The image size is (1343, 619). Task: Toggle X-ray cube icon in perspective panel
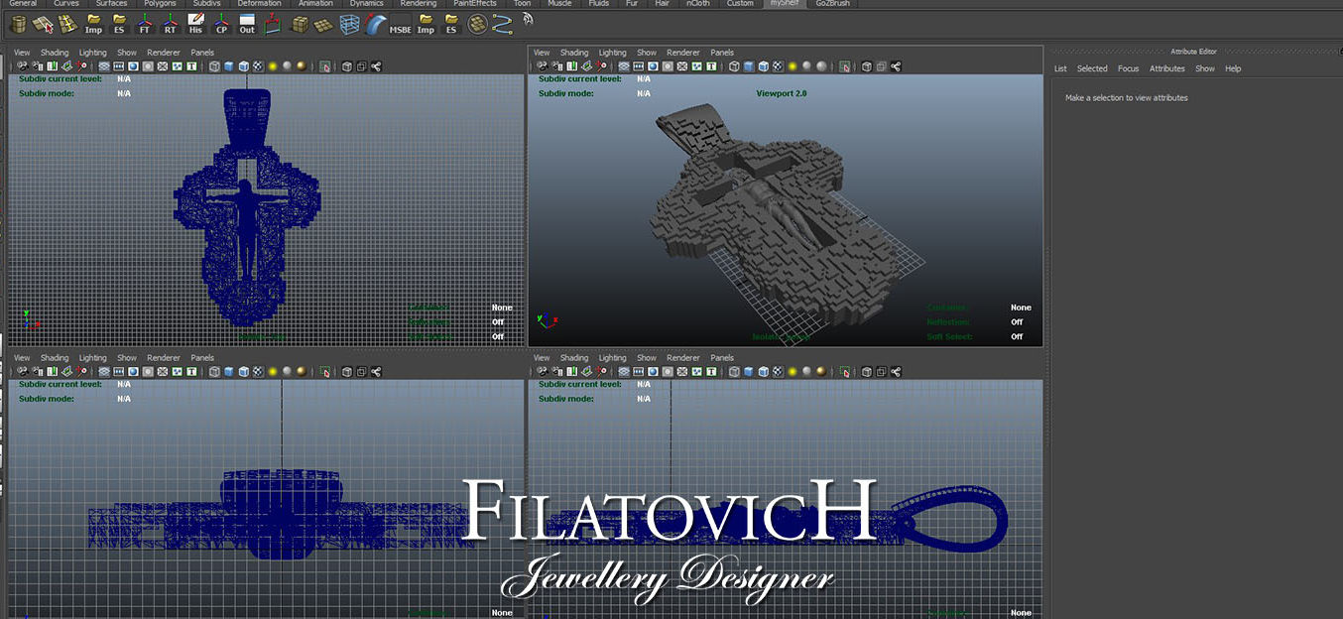click(x=866, y=66)
